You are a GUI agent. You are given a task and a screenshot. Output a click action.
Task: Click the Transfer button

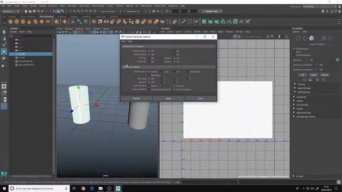pos(137,99)
